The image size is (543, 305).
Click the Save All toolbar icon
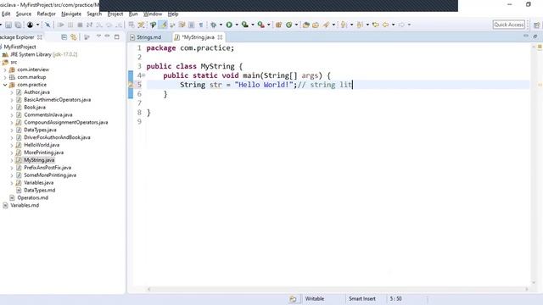[18, 25]
